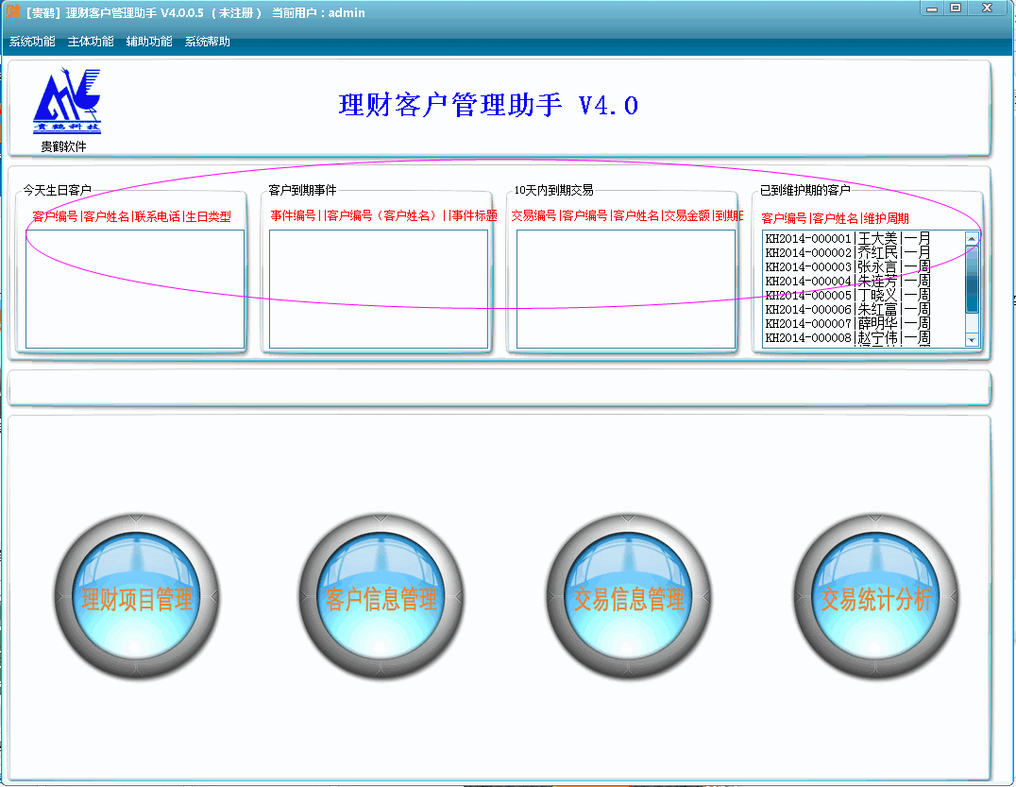
Task: Open the 主体功能 menu
Action: 90,42
